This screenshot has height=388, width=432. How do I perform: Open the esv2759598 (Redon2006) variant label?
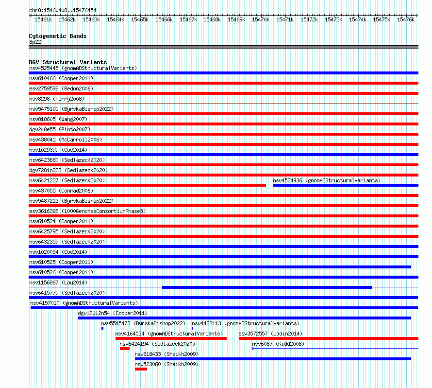(61, 88)
